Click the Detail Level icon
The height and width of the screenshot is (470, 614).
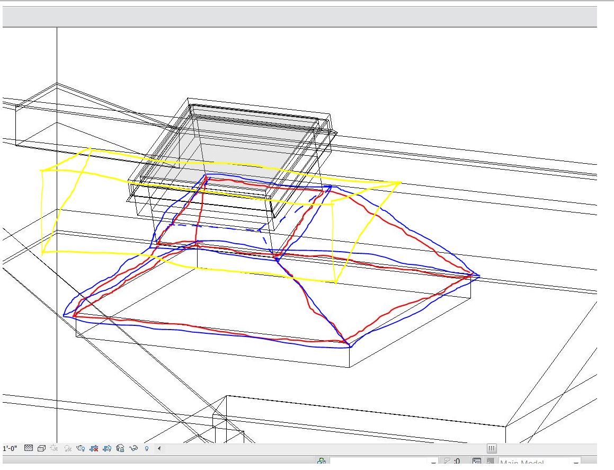coord(29,448)
